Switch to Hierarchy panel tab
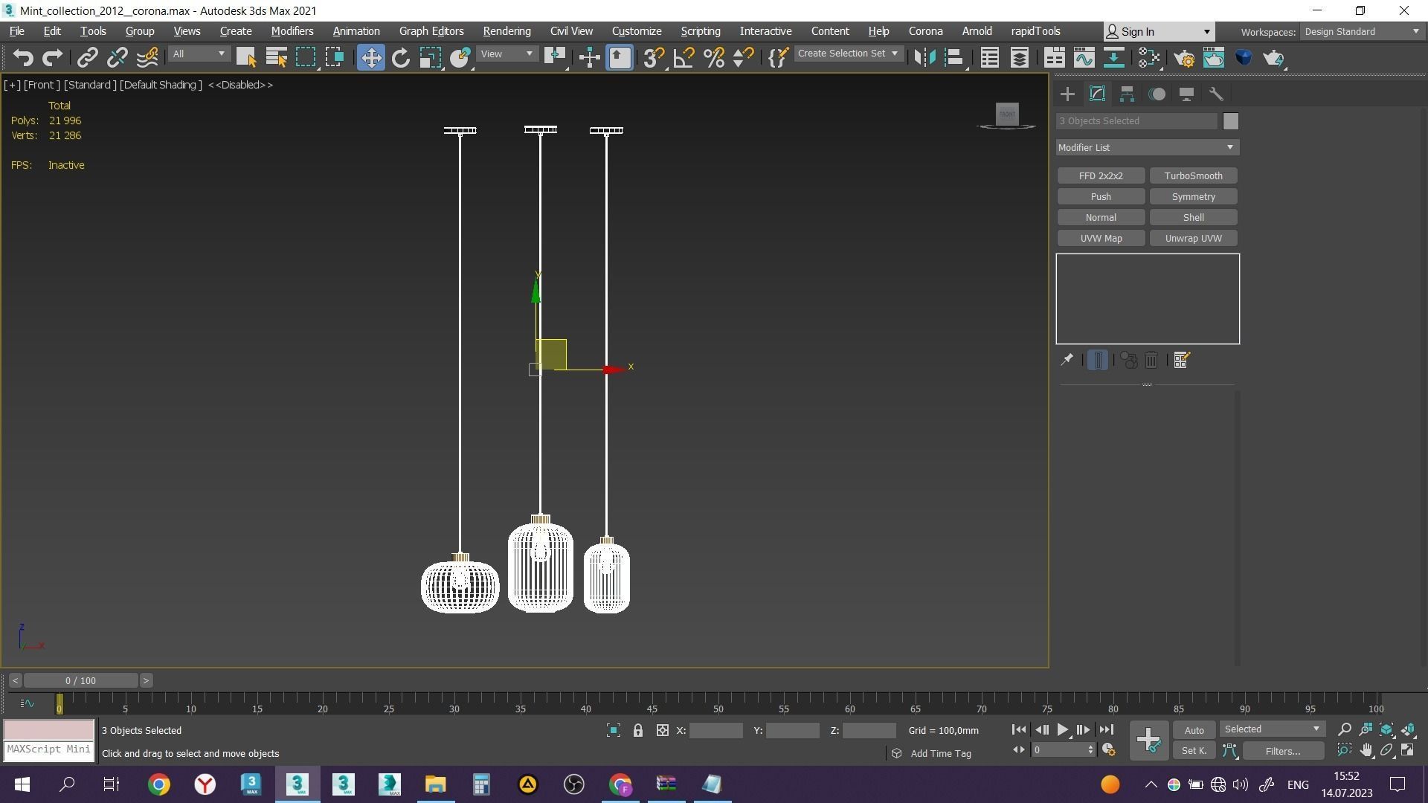Viewport: 1428px width, 803px height. 1127,94
